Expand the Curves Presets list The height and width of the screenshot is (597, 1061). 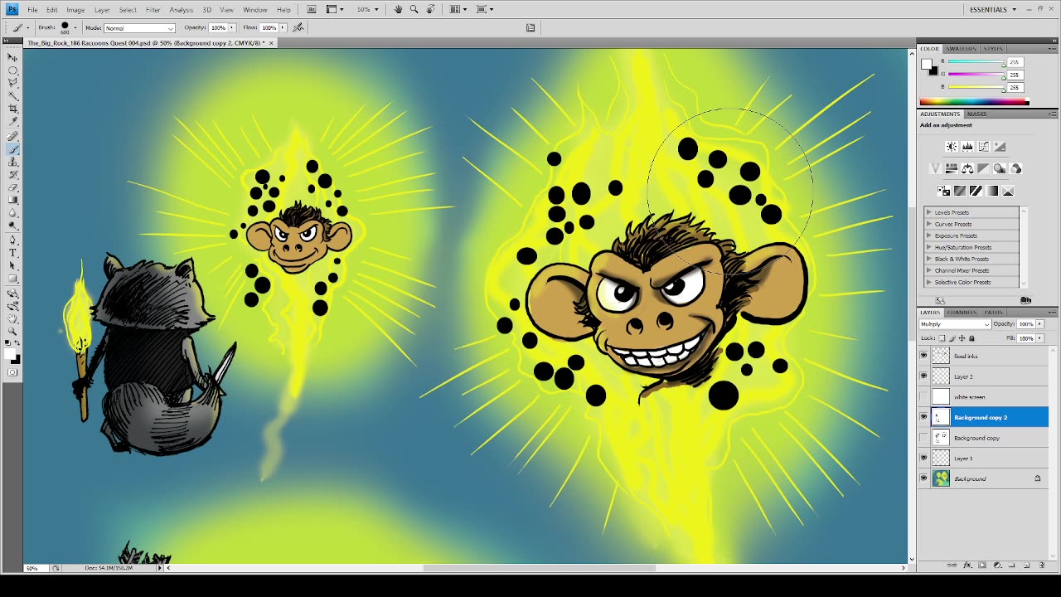[929, 224]
